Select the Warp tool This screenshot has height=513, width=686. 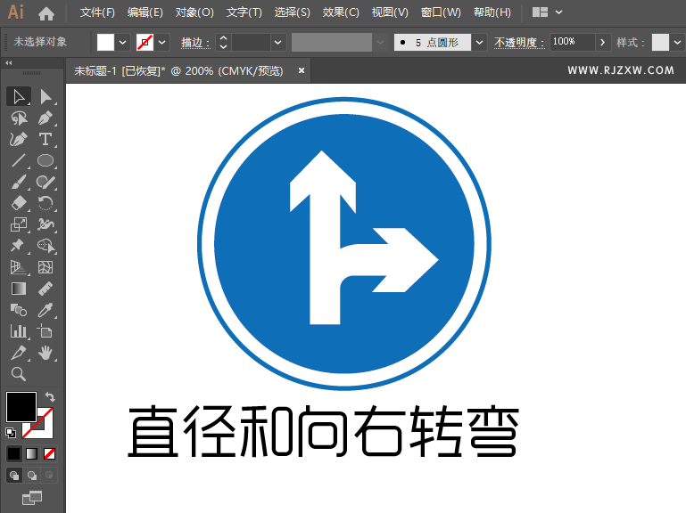(x=45, y=224)
